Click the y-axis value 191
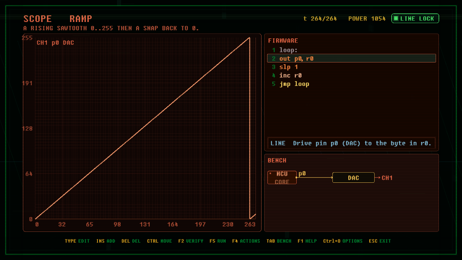The width and height of the screenshot is (462, 260). click(x=27, y=83)
